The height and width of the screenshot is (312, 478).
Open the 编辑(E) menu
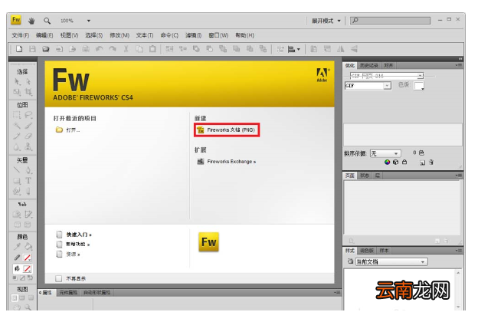tap(44, 35)
